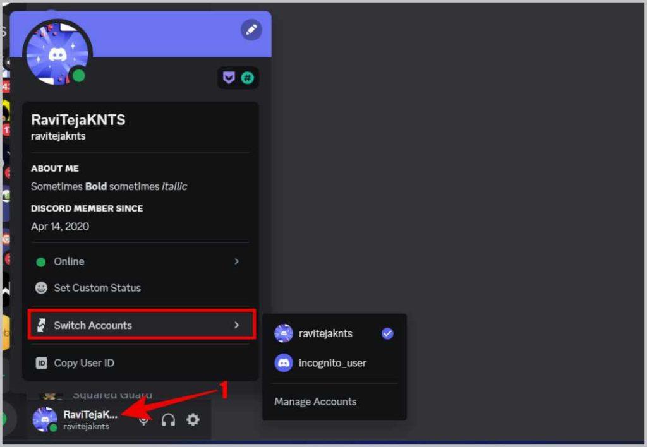Click the Switch Accounts icon
The image size is (647, 447).
point(41,325)
